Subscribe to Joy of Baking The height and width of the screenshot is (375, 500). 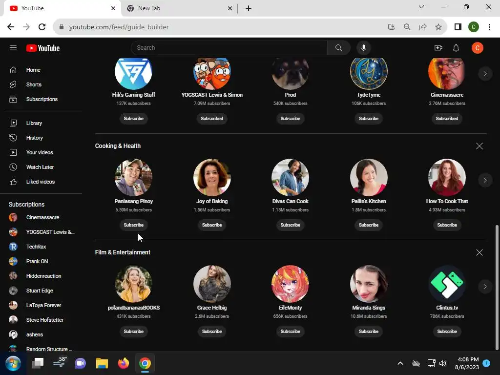[x=212, y=225]
